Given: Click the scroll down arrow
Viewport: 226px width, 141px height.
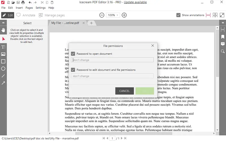Looking at the screenshot, I should click(x=217, y=130).
